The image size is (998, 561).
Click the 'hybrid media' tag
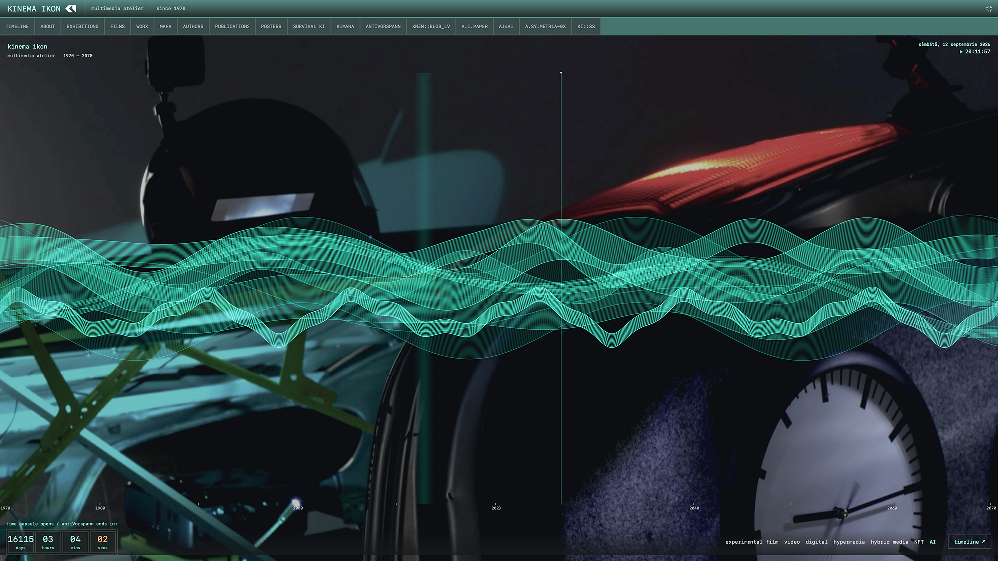[889, 542]
